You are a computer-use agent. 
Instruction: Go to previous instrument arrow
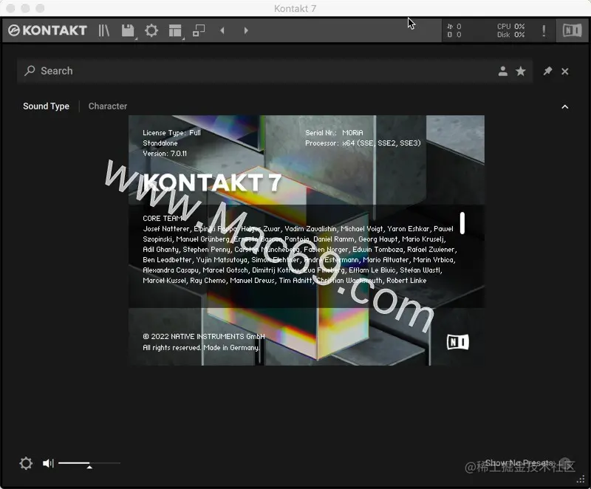(222, 30)
